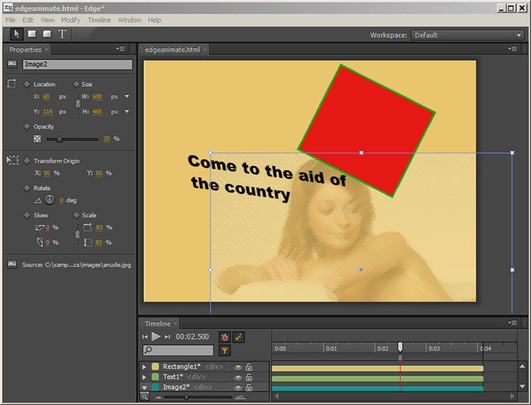Open the Window menu
Screen dimensions: 531x405
130,20
